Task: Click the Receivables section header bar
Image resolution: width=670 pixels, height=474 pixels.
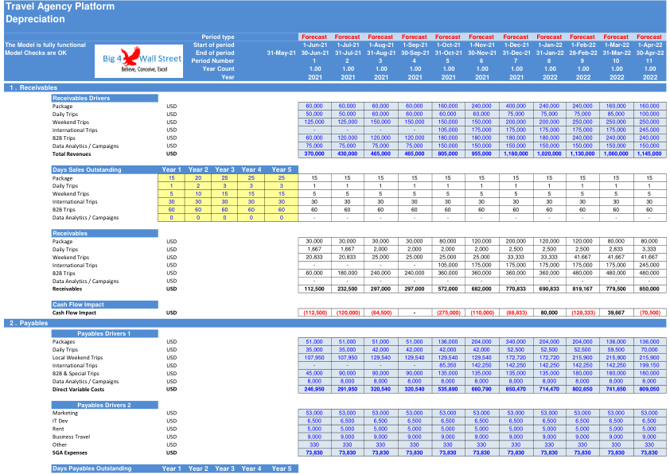Action: click(x=335, y=87)
